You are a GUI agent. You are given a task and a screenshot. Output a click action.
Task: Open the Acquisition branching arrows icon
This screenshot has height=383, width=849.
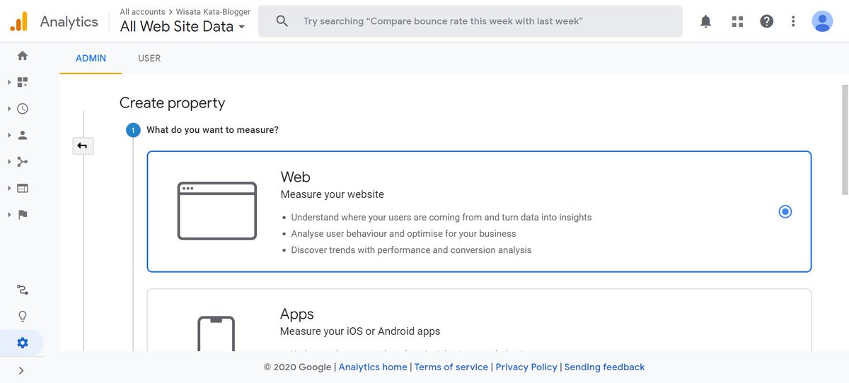pos(23,162)
